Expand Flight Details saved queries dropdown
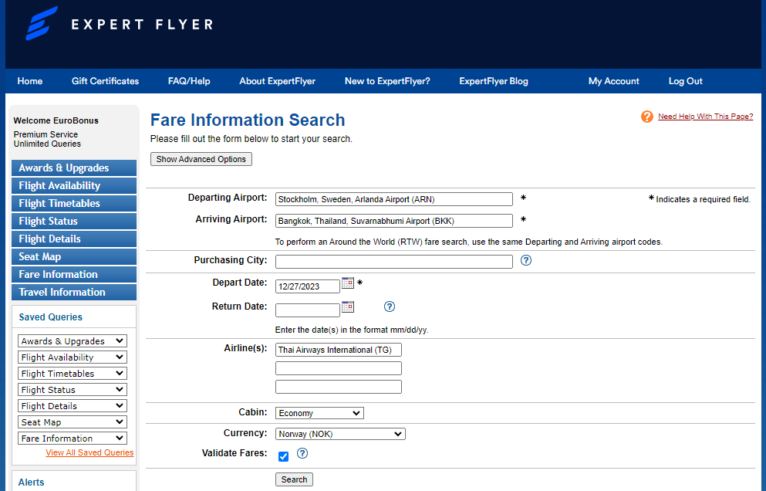The height and width of the screenshot is (491, 766). (73, 406)
